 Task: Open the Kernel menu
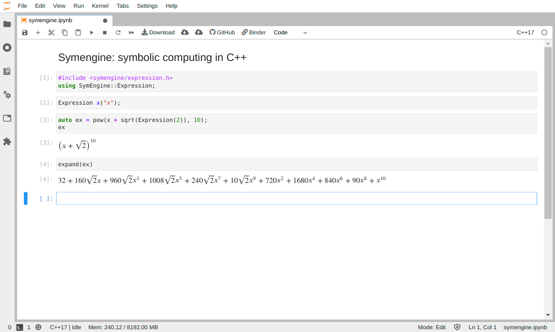[100, 6]
